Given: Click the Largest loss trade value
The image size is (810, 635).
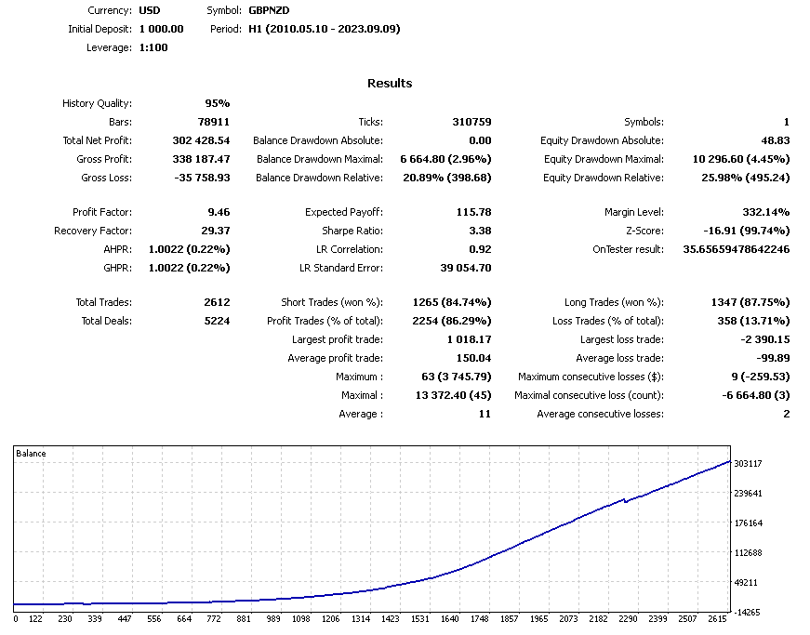Looking at the screenshot, I should tap(765, 339).
